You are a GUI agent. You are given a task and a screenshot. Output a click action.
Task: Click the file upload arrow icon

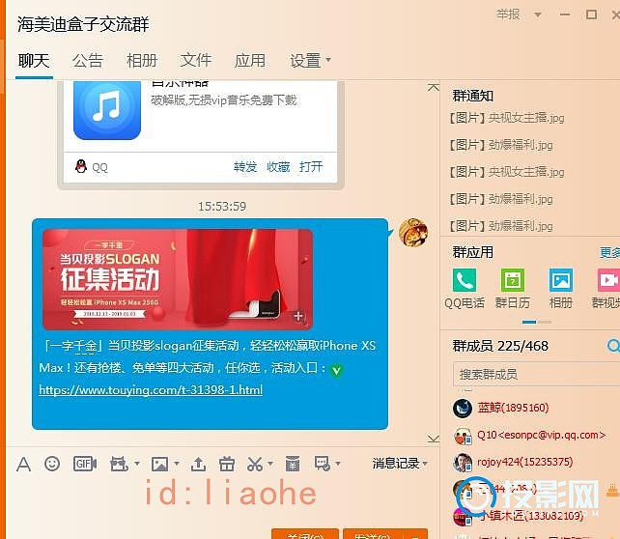198,464
